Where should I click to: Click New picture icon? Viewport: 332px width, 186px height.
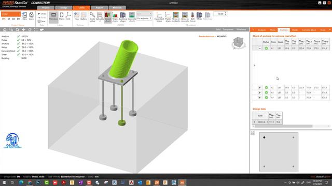[x=77, y=16]
